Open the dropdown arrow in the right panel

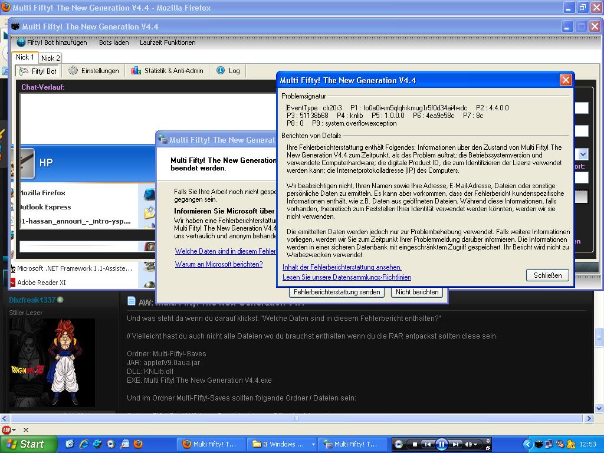coord(583,155)
